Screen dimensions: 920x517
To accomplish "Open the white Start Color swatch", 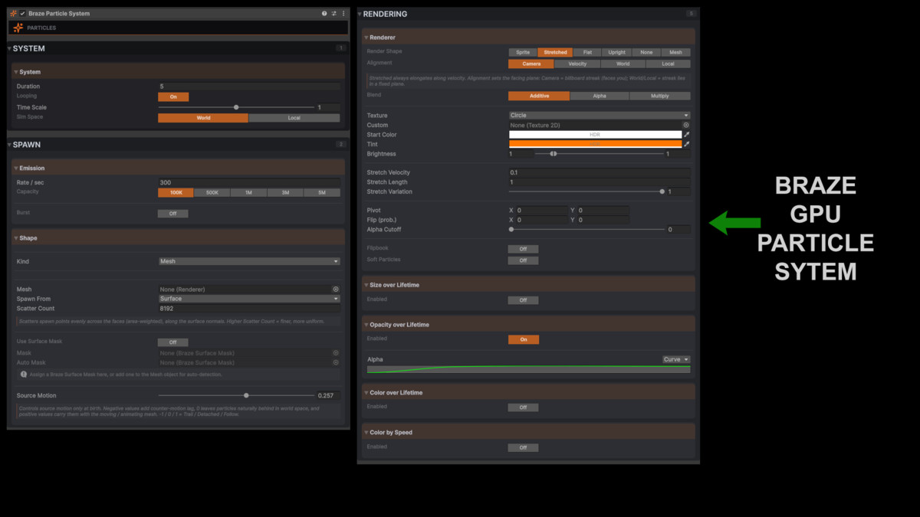I will click(x=595, y=135).
